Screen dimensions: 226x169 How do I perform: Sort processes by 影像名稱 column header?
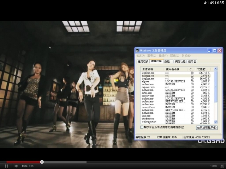(x=152, y=69)
